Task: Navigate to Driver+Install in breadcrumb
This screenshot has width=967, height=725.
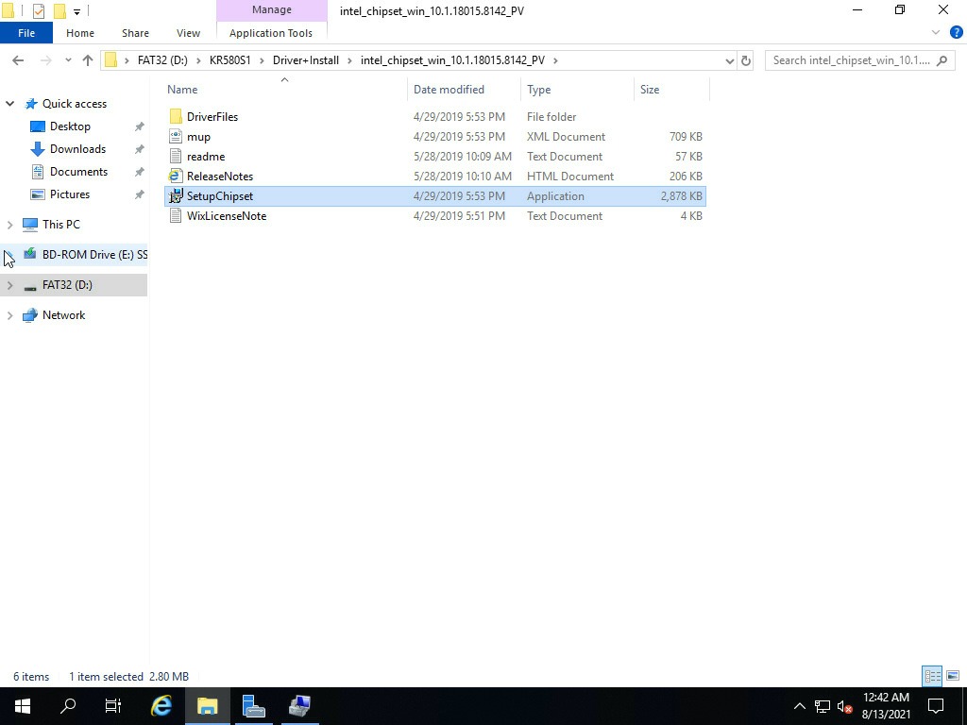Action: (x=306, y=60)
